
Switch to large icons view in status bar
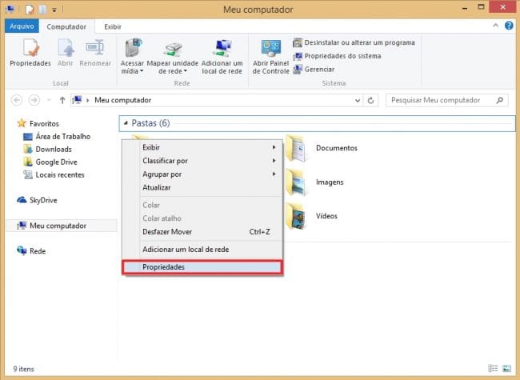[x=506, y=368]
